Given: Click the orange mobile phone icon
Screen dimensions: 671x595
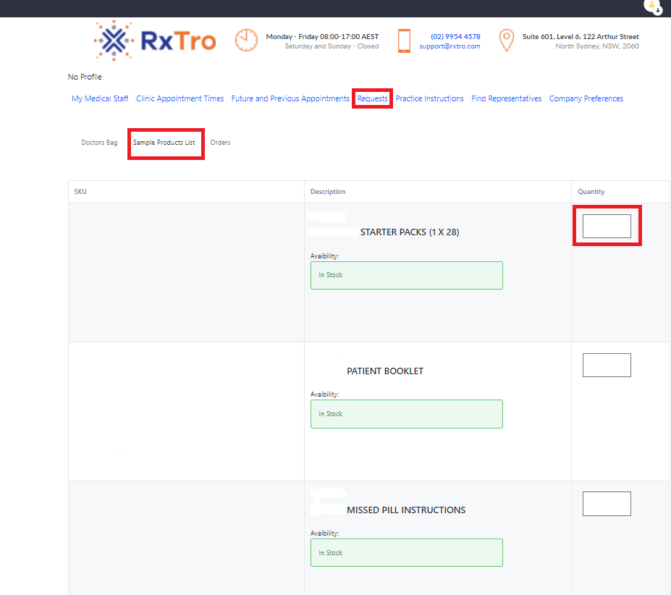Looking at the screenshot, I should click(x=404, y=41).
